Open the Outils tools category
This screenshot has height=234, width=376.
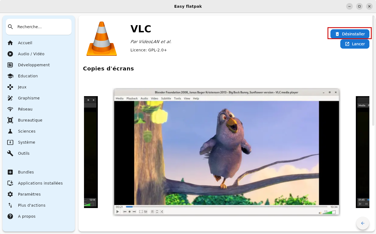click(x=39, y=153)
